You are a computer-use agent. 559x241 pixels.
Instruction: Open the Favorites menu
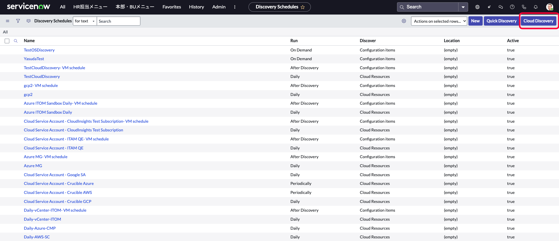pyautogui.click(x=172, y=7)
